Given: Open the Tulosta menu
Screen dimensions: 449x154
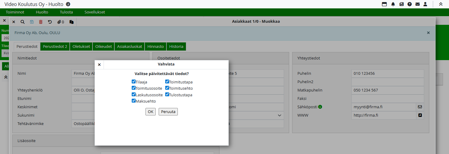Looking at the screenshot, I should coord(66,12).
